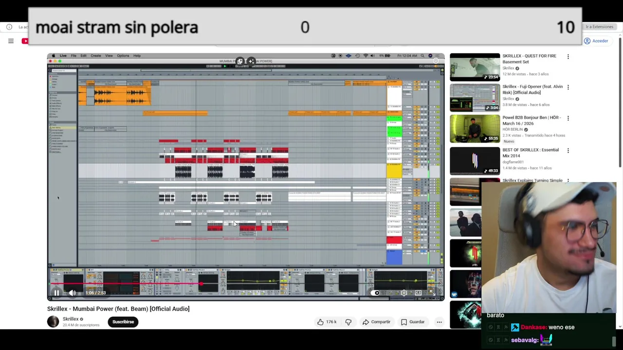Click the Acceder sign-in button
The width and height of the screenshot is (623, 350).
click(596, 41)
